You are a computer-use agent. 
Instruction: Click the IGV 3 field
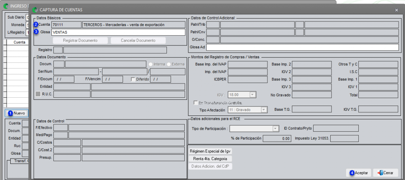pyautogui.click(x=312, y=87)
